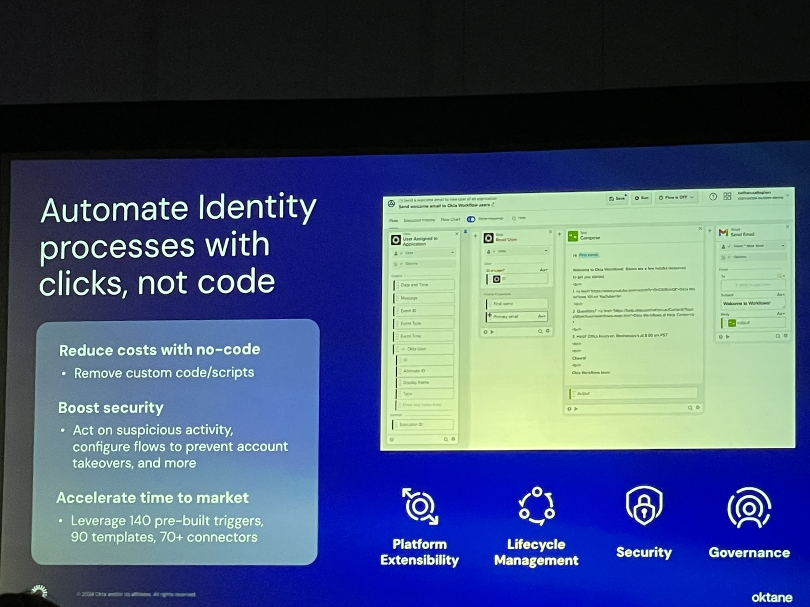Click the edit pencil icon beside flow title
Screen dimensions: 810x607
(x=493, y=204)
